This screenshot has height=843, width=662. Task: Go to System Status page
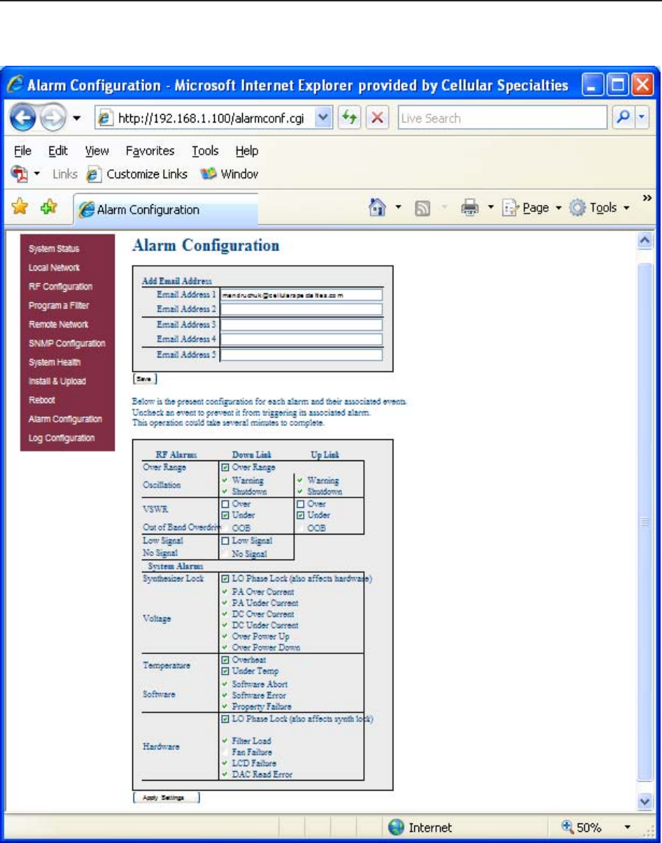(54, 249)
